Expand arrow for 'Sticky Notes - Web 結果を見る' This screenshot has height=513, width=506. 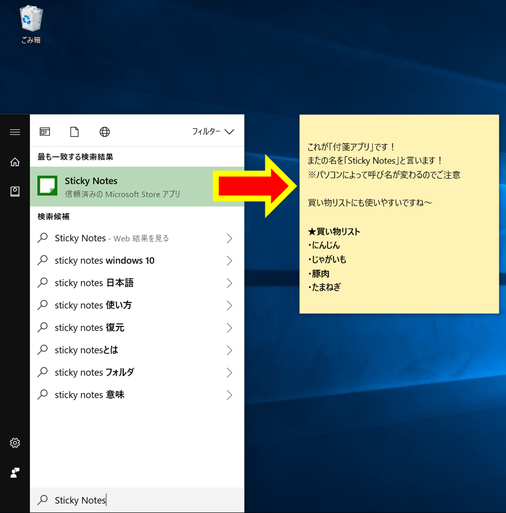(x=229, y=238)
